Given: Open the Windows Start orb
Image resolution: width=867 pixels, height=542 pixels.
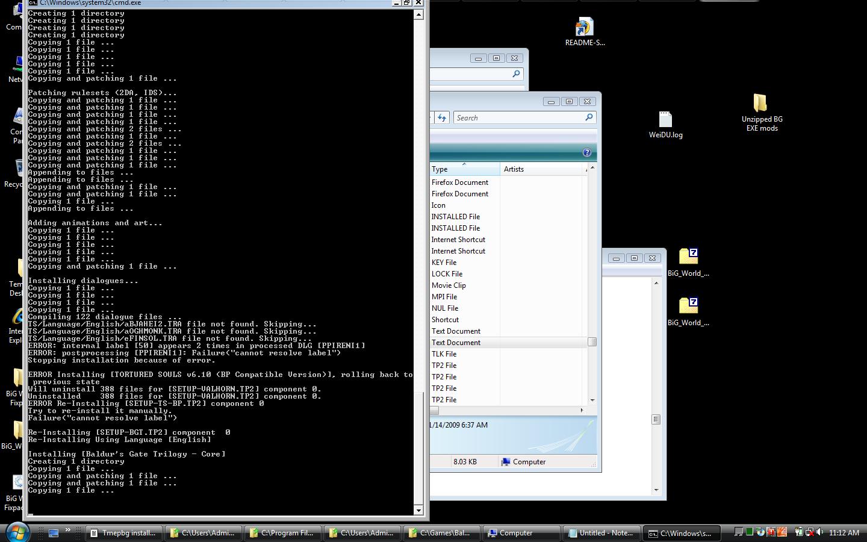Looking at the screenshot, I should pos(17,532).
